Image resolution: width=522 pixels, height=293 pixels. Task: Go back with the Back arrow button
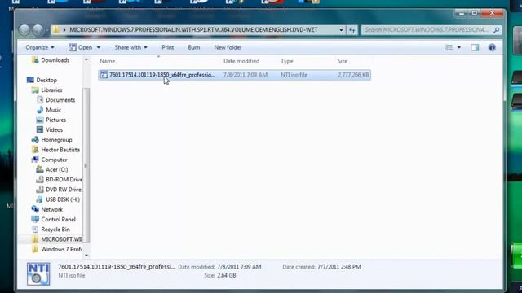pos(24,30)
